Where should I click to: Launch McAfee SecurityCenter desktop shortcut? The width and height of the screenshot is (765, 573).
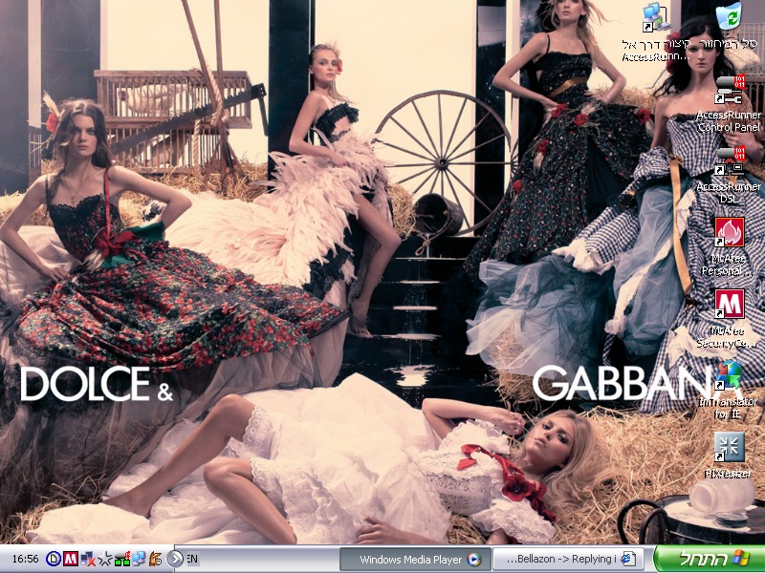[x=729, y=304]
